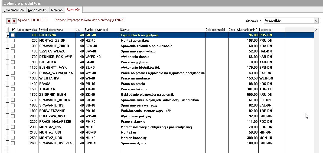Click name Spawanie dyszla

133,143
